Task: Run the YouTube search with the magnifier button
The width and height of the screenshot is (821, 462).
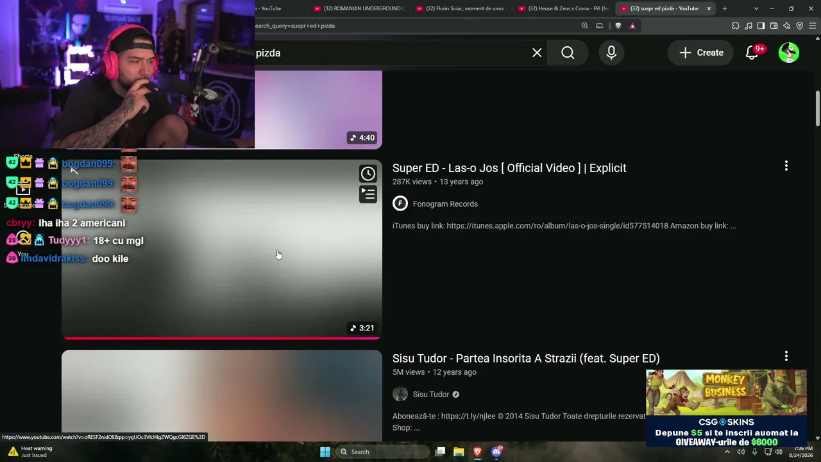Action: tap(568, 53)
